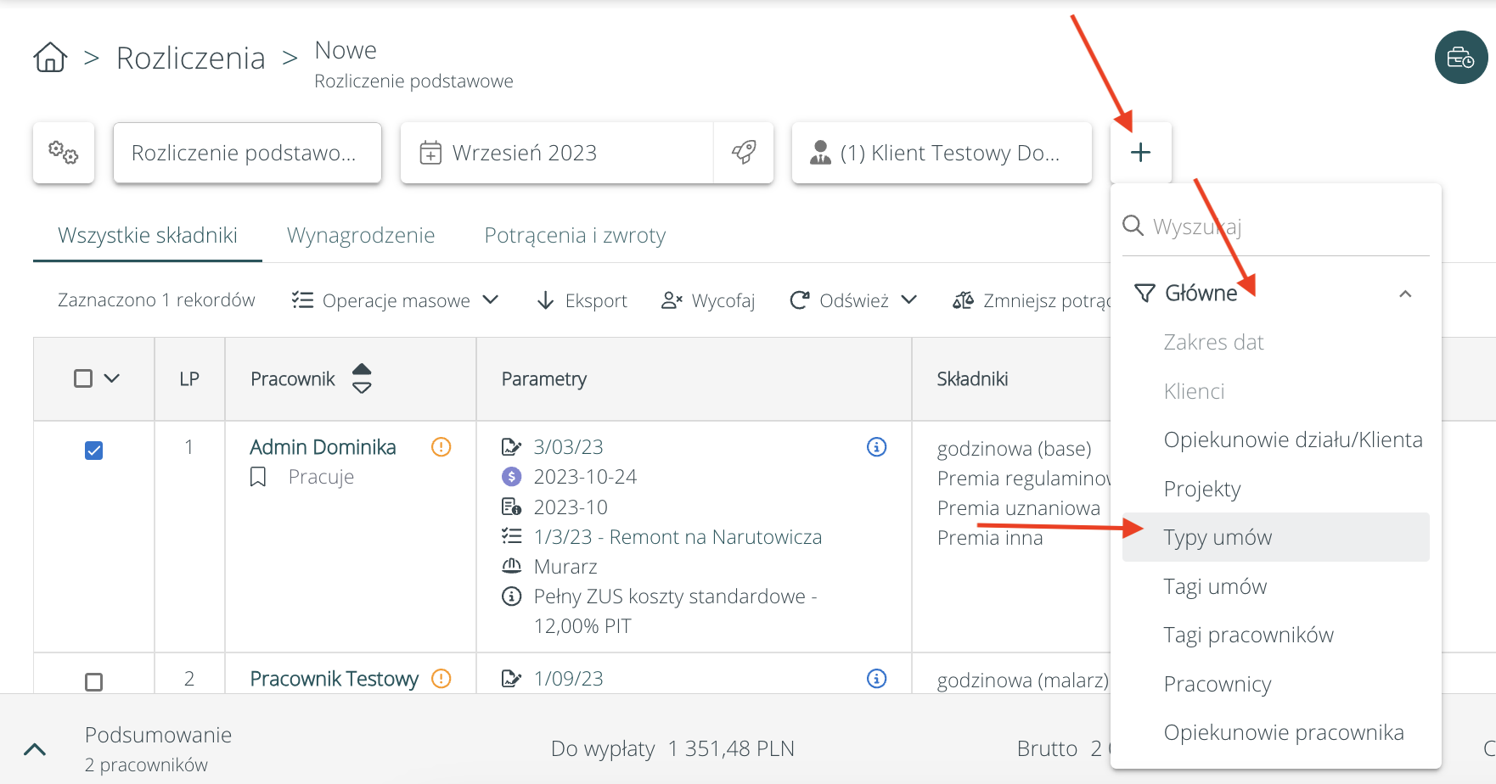The height and width of the screenshot is (784, 1496).
Task: Click the Pracownik column sort arrows
Action: 362,378
